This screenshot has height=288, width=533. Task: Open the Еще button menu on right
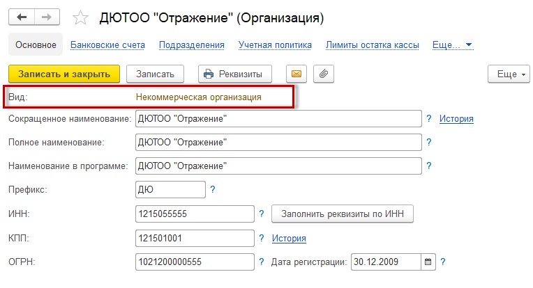pyautogui.click(x=506, y=74)
